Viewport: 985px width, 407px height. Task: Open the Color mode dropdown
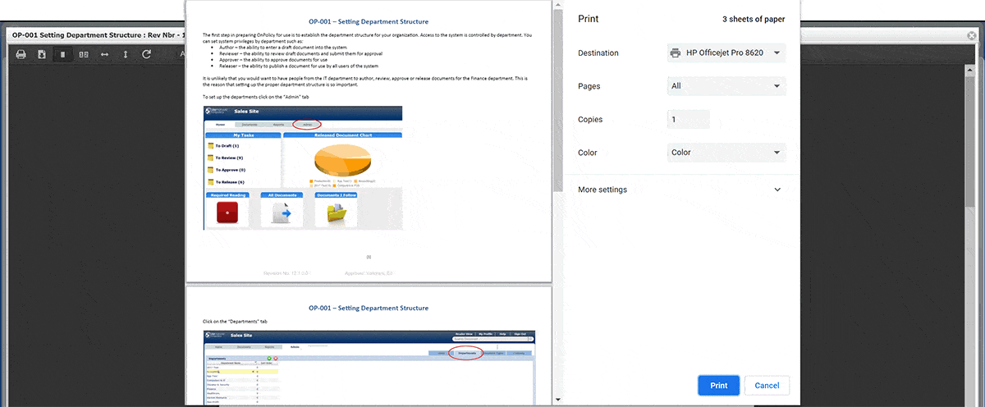[726, 153]
